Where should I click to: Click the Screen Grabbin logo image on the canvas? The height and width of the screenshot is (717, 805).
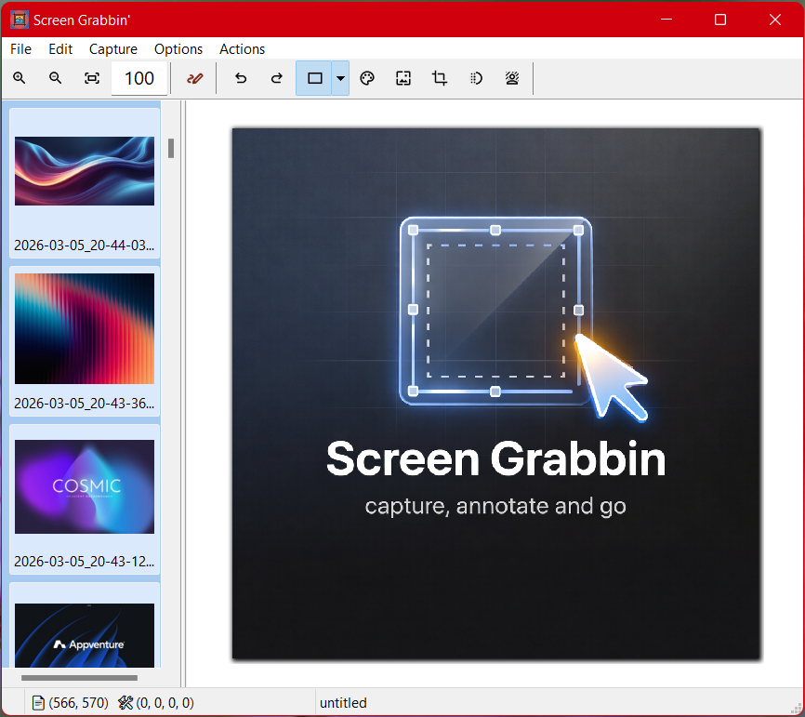pyautogui.click(x=496, y=393)
